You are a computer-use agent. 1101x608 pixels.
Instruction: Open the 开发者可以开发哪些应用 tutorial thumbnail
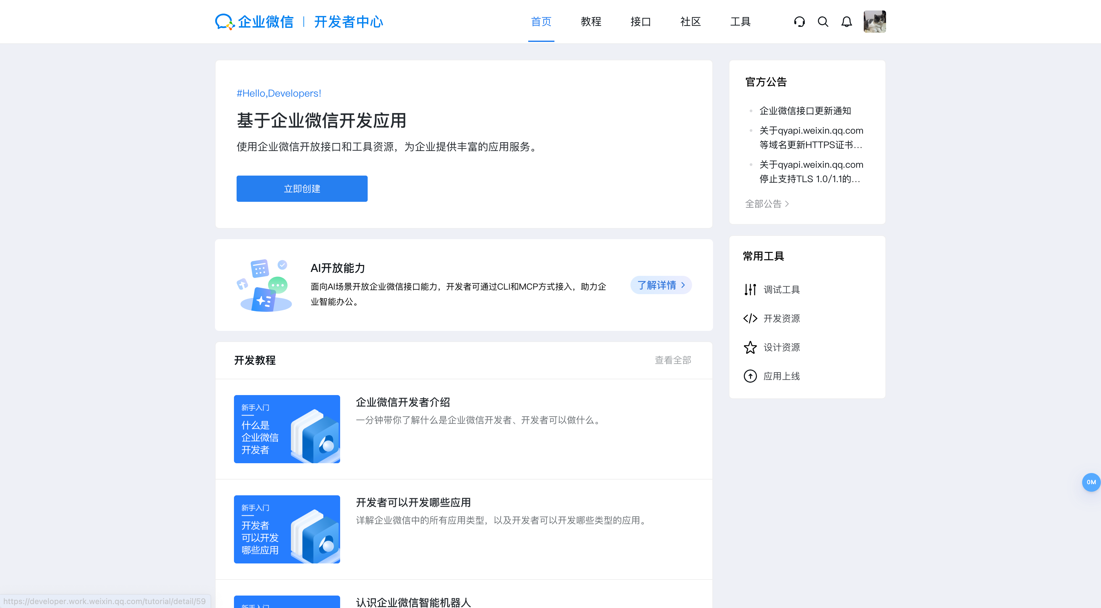pos(287,529)
